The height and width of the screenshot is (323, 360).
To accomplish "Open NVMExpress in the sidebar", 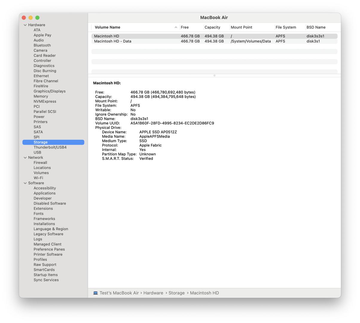I will [45, 101].
